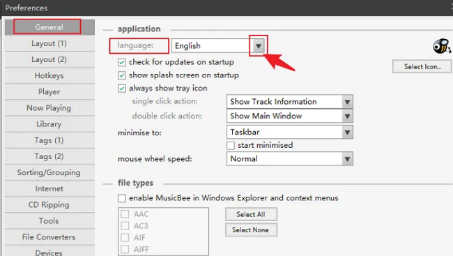
Task: Open the Player preferences tab
Action: [x=49, y=92]
